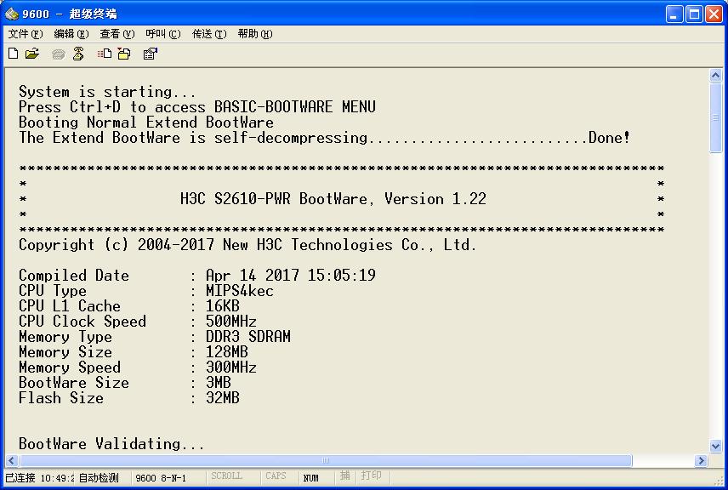Open the 帮助(H) menu

point(254,34)
